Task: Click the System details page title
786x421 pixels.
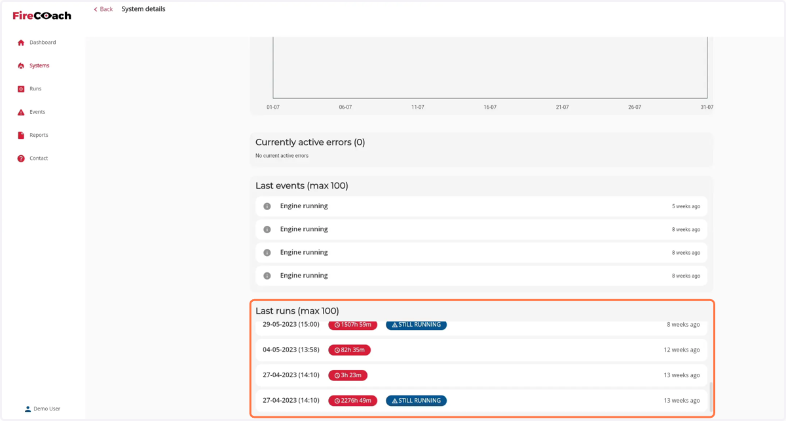Action: (x=143, y=9)
